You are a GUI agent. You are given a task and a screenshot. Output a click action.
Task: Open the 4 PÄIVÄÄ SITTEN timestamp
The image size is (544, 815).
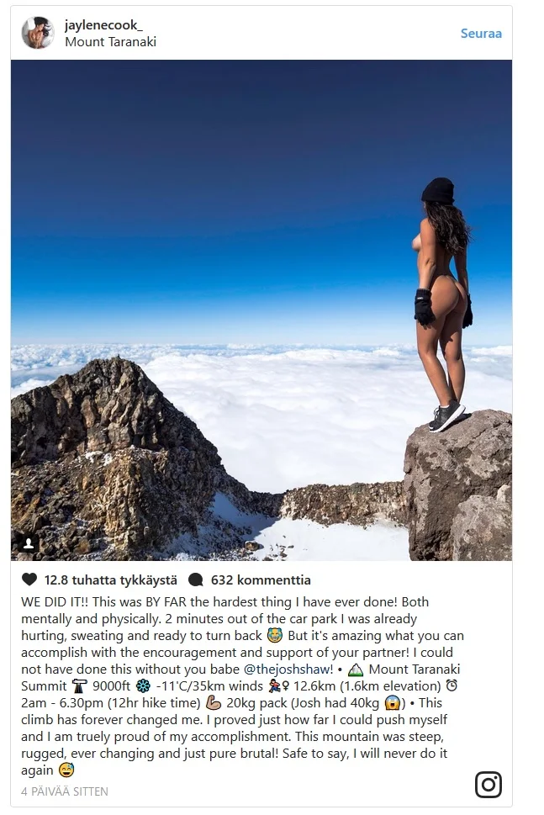[x=65, y=791]
